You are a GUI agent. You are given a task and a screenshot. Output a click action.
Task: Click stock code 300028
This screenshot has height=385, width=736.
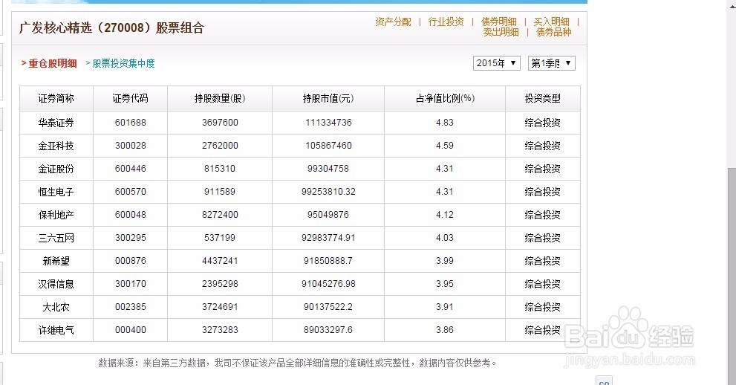[x=131, y=146]
